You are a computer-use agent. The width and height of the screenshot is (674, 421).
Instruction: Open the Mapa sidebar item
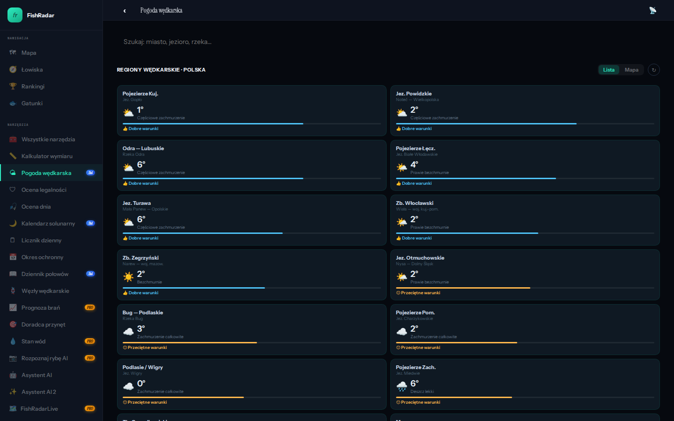(x=29, y=53)
